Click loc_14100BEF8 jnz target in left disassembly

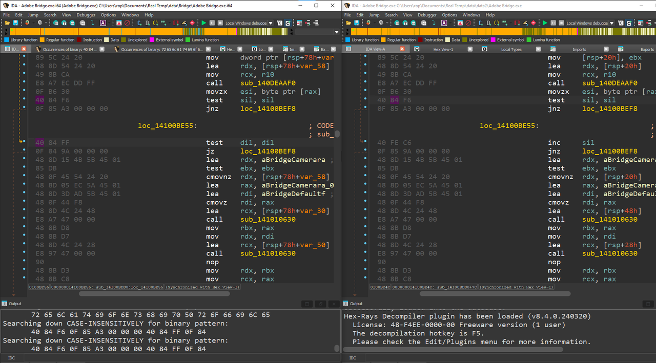click(268, 109)
